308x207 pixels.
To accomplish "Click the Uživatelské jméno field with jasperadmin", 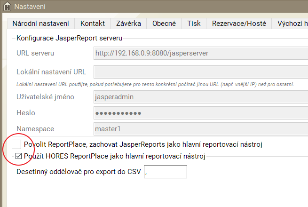I will point(200,97).
